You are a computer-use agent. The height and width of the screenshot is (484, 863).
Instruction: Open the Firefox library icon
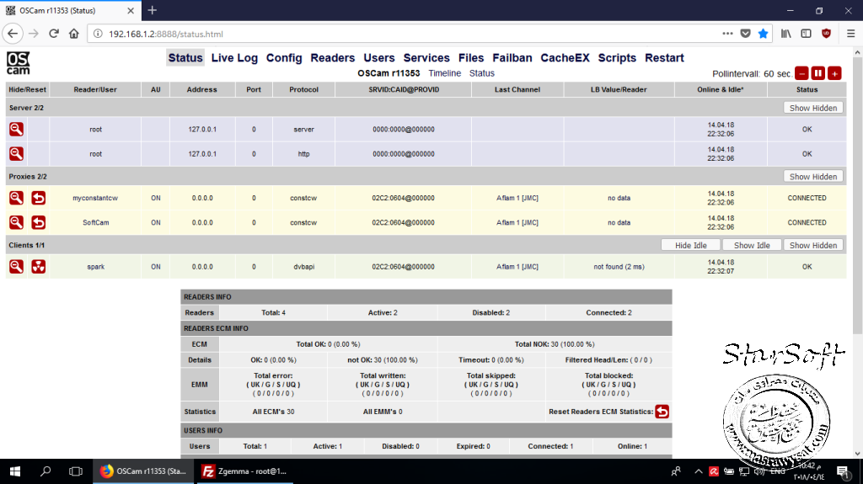coord(786,34)
